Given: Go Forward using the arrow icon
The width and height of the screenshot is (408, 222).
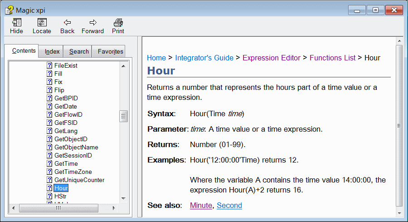Looking at the screenshot, I should [93, 22].
